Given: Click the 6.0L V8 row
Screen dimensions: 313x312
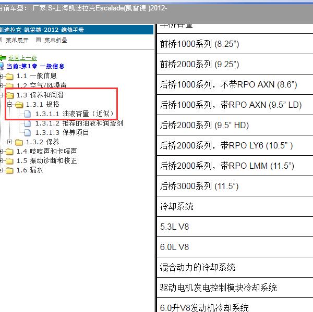Looking at the screenshot, I should 235,247.
